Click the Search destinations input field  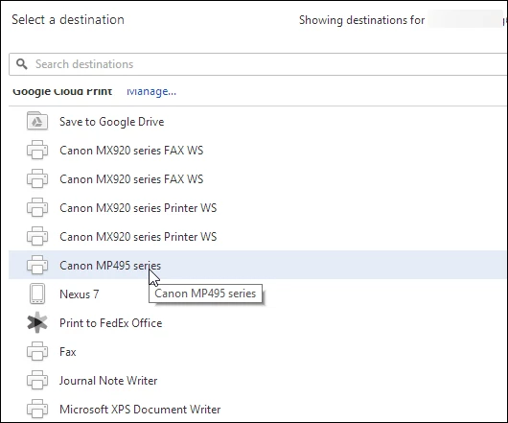(x=258, y=64)
